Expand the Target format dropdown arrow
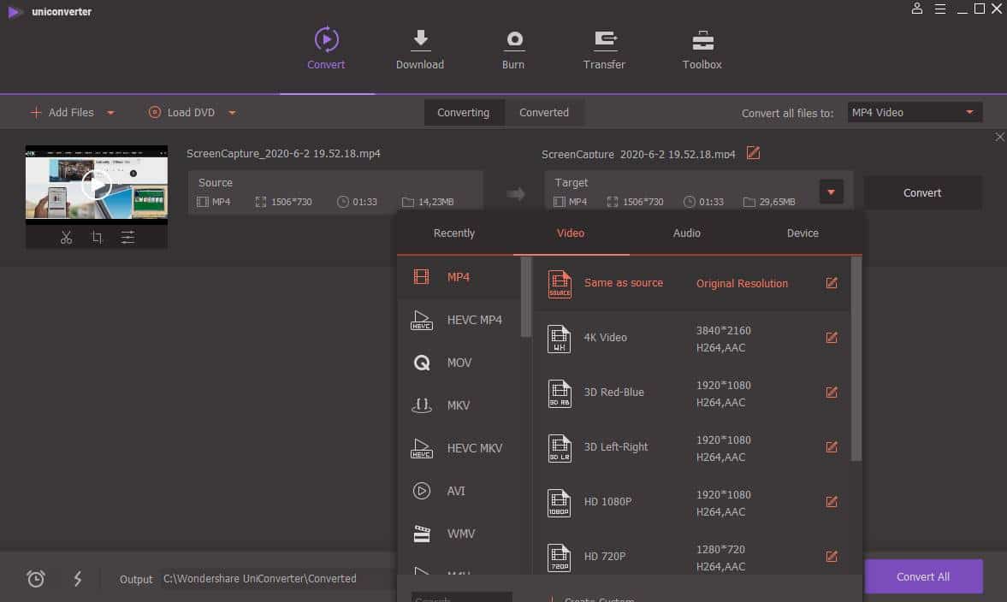Viewport: 1007px width, 602px height. pyautogui.click(x=830, y=192)
